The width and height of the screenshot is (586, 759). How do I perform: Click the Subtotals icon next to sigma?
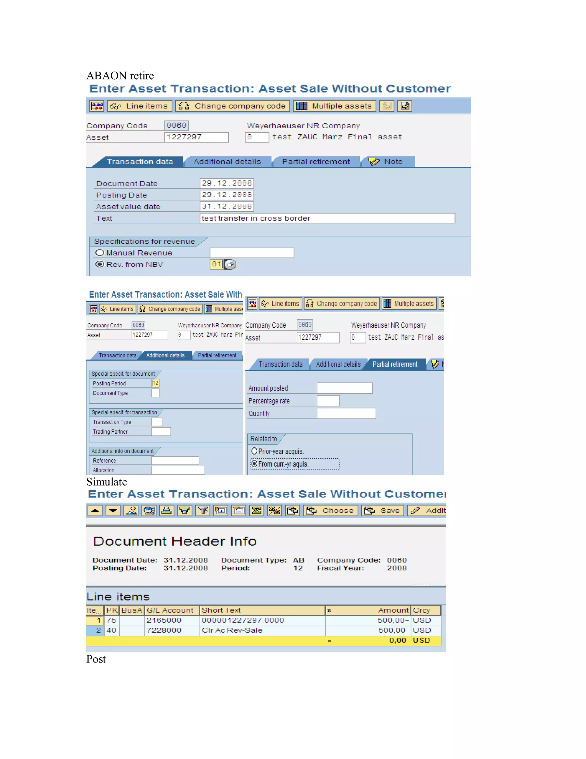coord(275,510)
